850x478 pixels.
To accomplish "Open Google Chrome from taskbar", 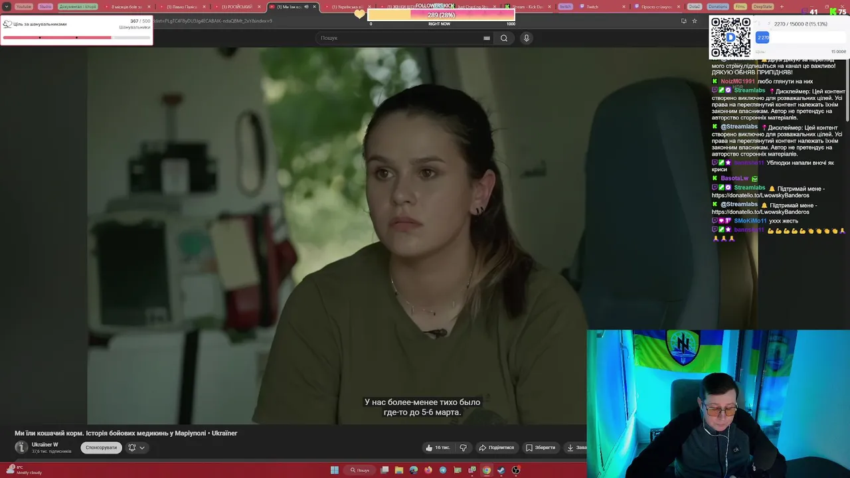I will (487, 470).
